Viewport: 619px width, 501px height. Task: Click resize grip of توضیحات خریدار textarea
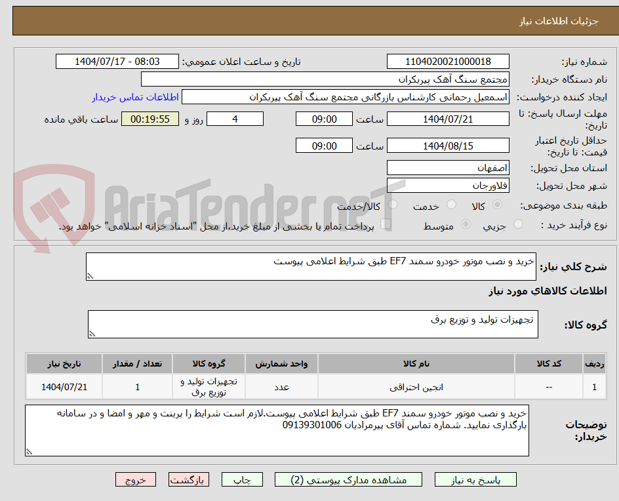point(29,452)
